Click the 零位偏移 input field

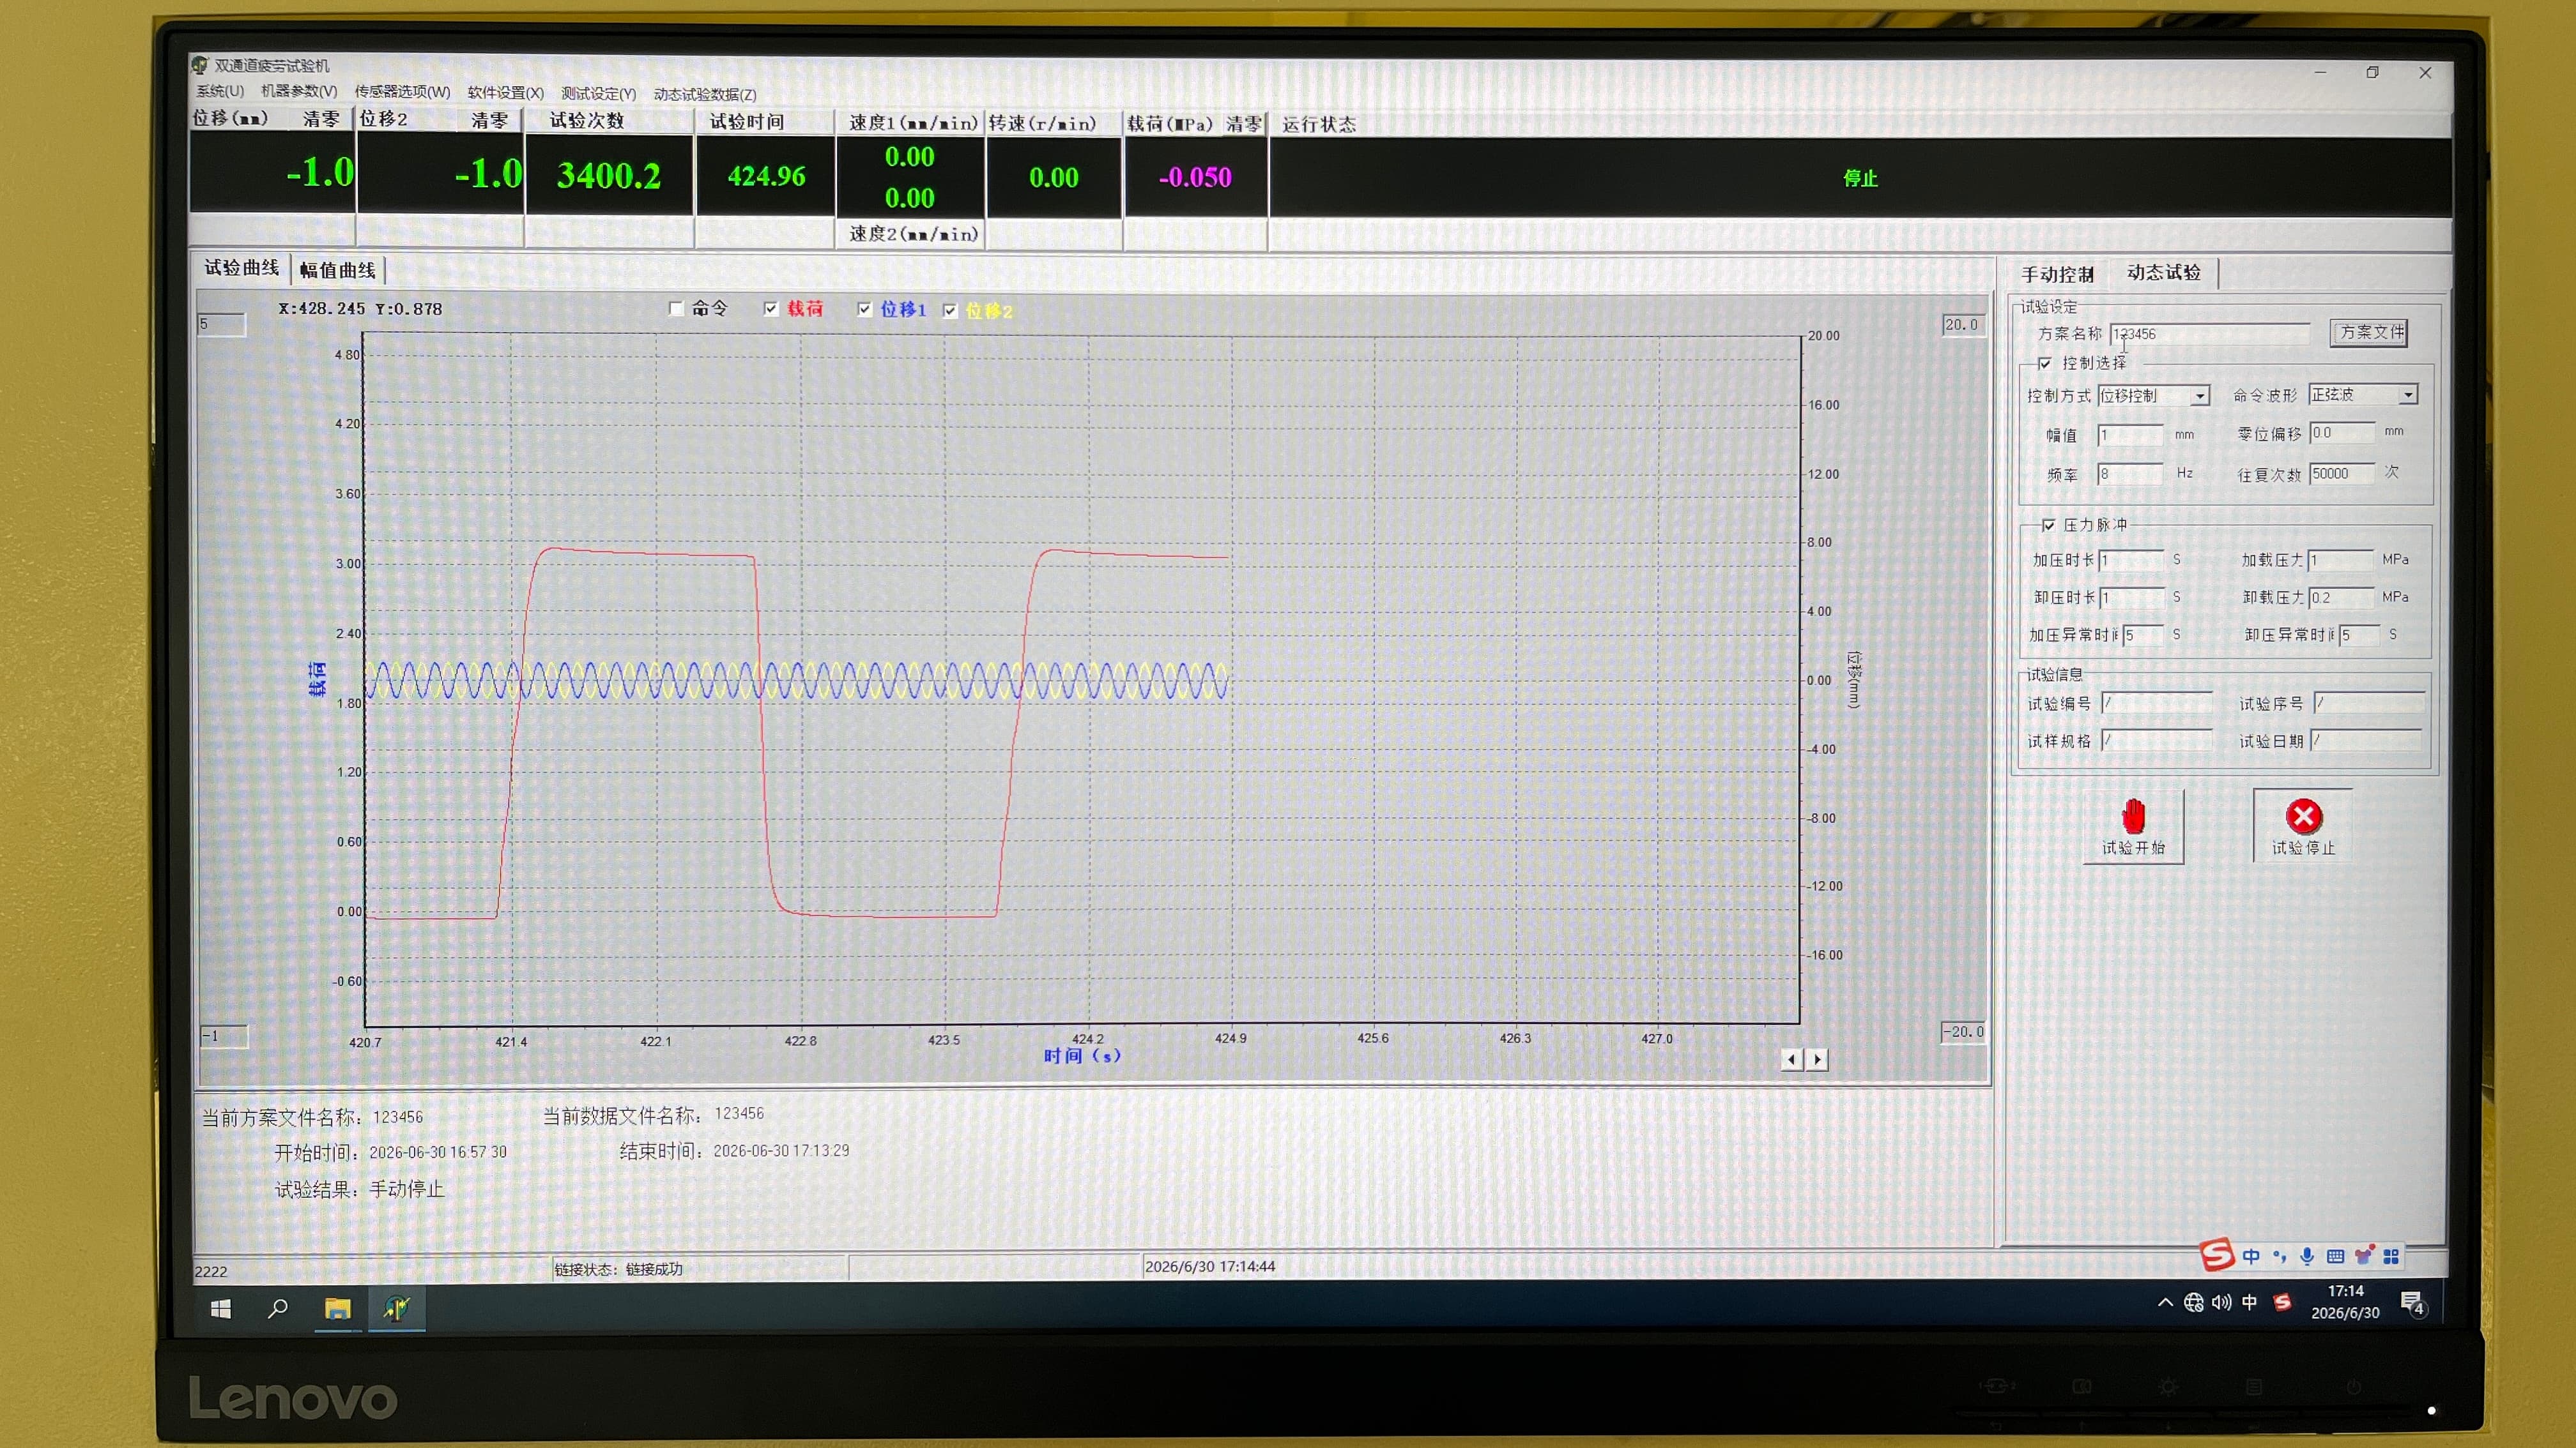2342,433
